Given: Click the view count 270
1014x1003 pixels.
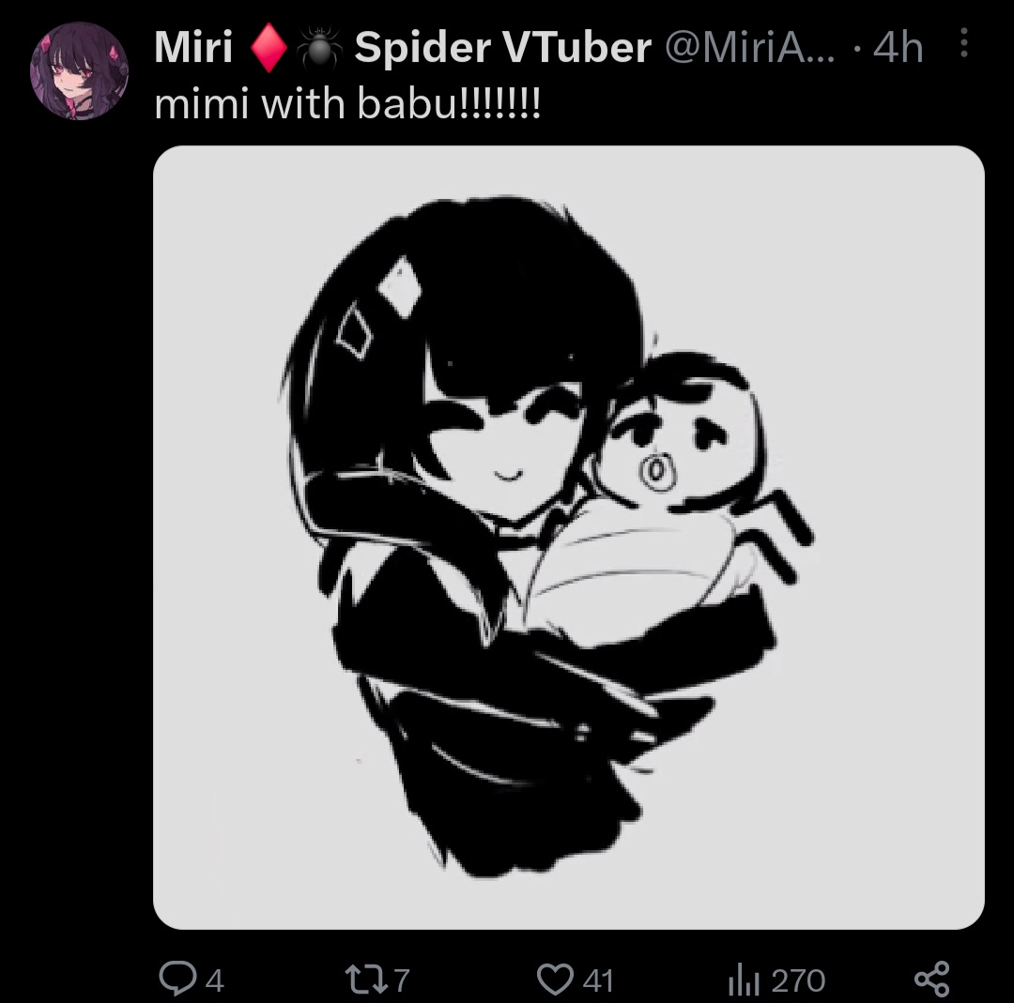Looking at the screenshot, I should tap(798, 981).
